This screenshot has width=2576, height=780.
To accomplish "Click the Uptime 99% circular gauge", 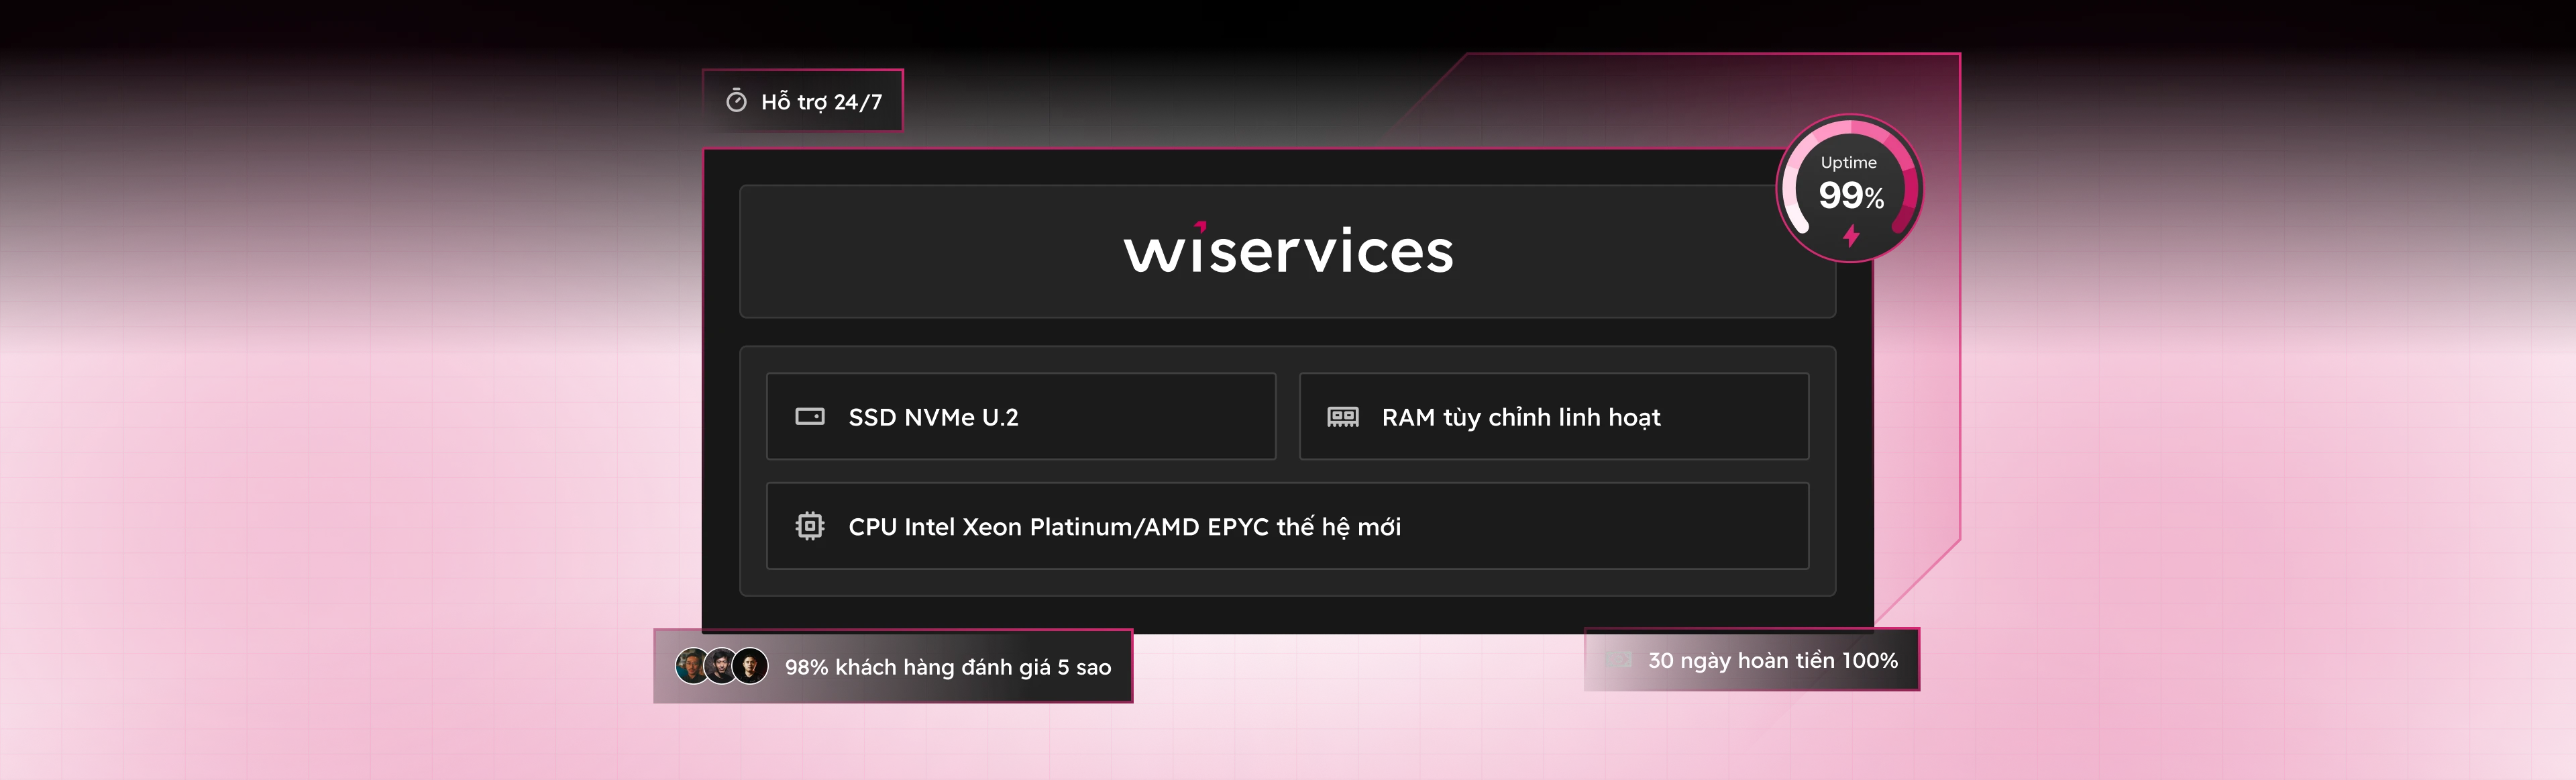I will point(1850,188).
